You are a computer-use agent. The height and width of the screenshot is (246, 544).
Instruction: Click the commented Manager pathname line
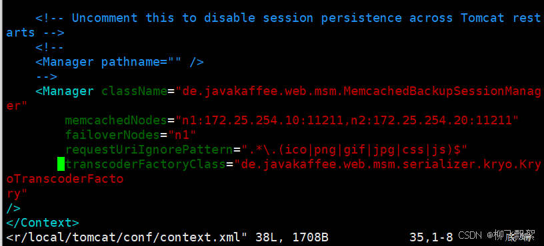120,62
